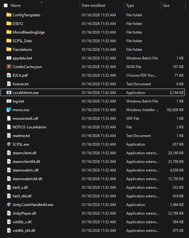Click the ConfigTemplates folder icon
The width and height of the screenshot is (189, 238).
9,15
